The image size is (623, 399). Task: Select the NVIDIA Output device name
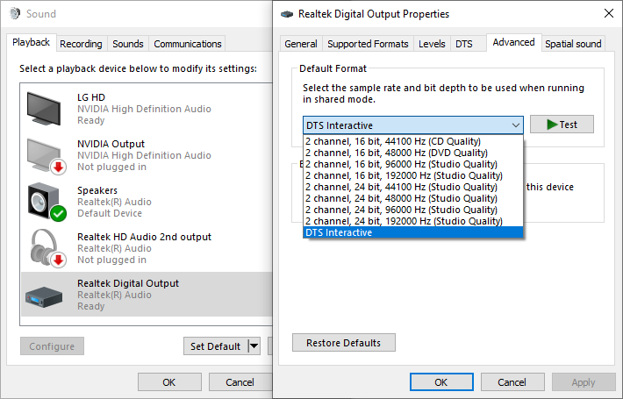tap(111, 144)
